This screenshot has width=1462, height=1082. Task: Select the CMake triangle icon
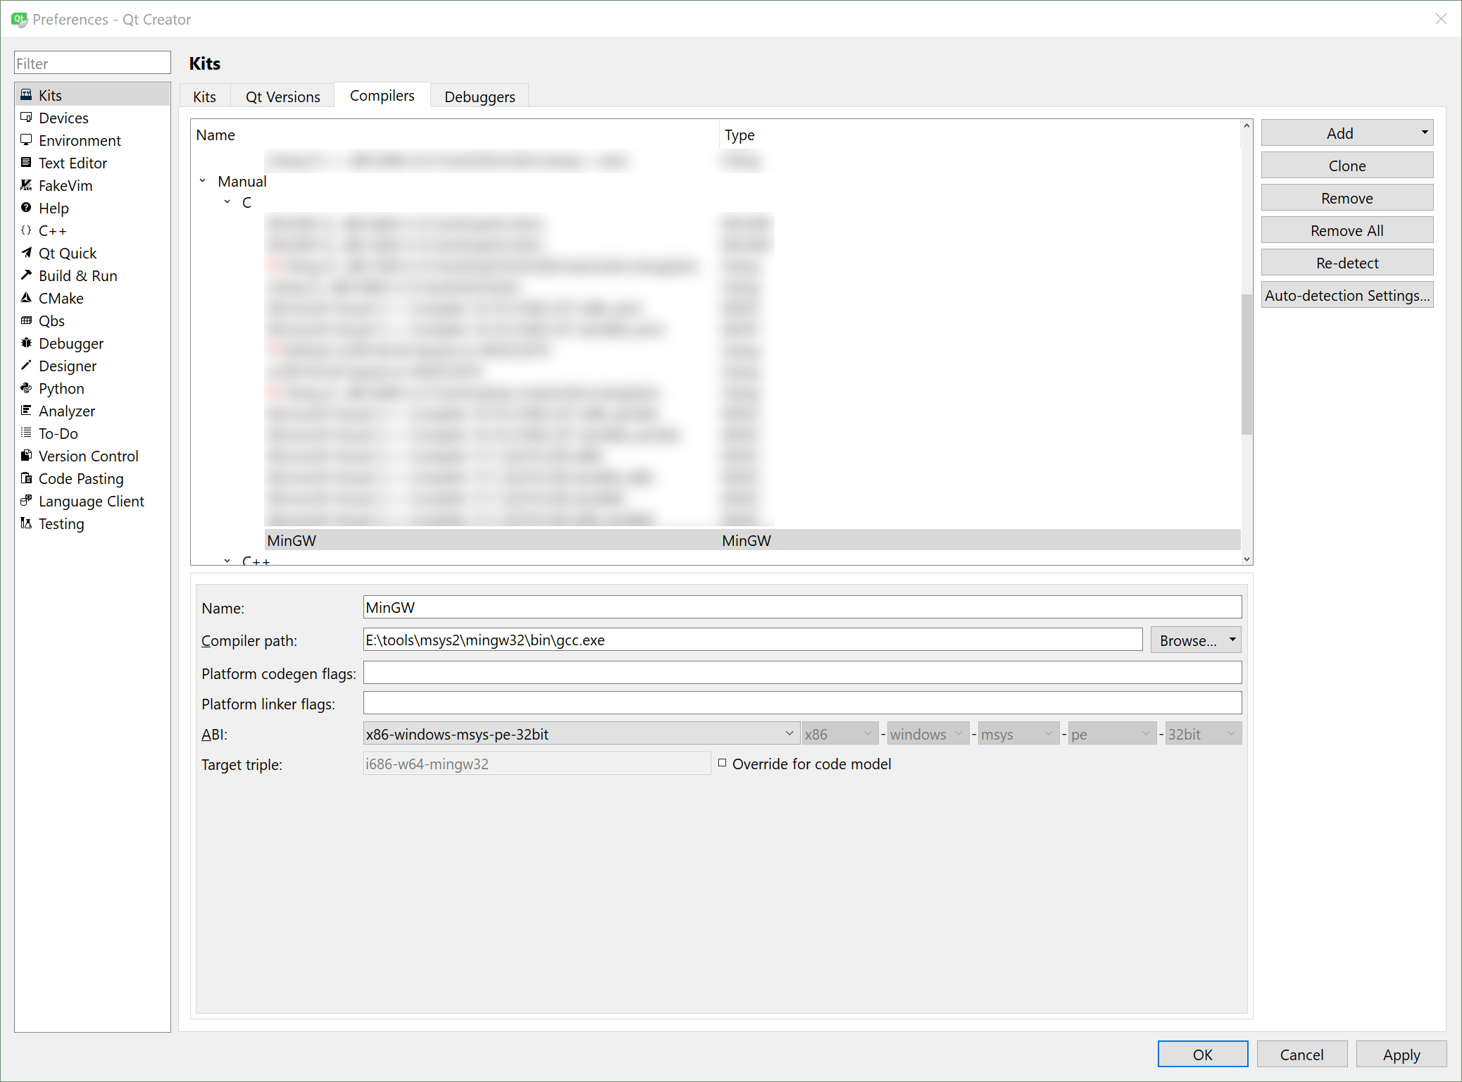26,297
